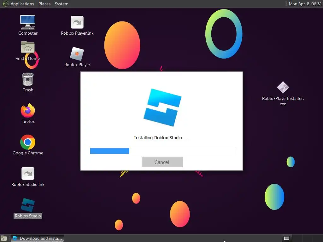Click the installation progress bar
The height and width of the screenshot is (242, 323).
point(162,151)
